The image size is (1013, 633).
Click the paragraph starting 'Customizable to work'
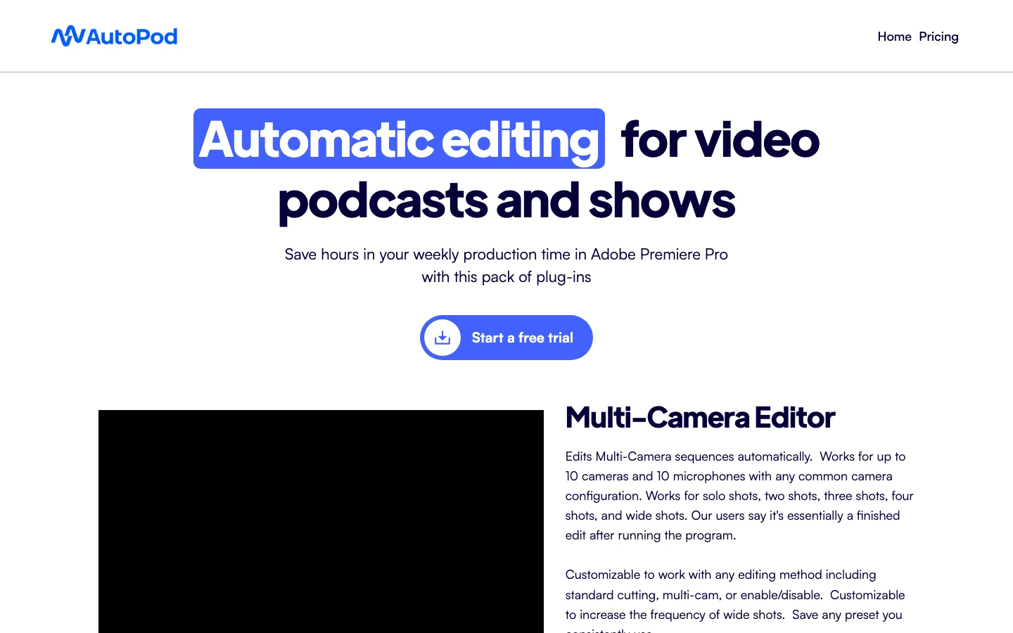tap(735, 603)
